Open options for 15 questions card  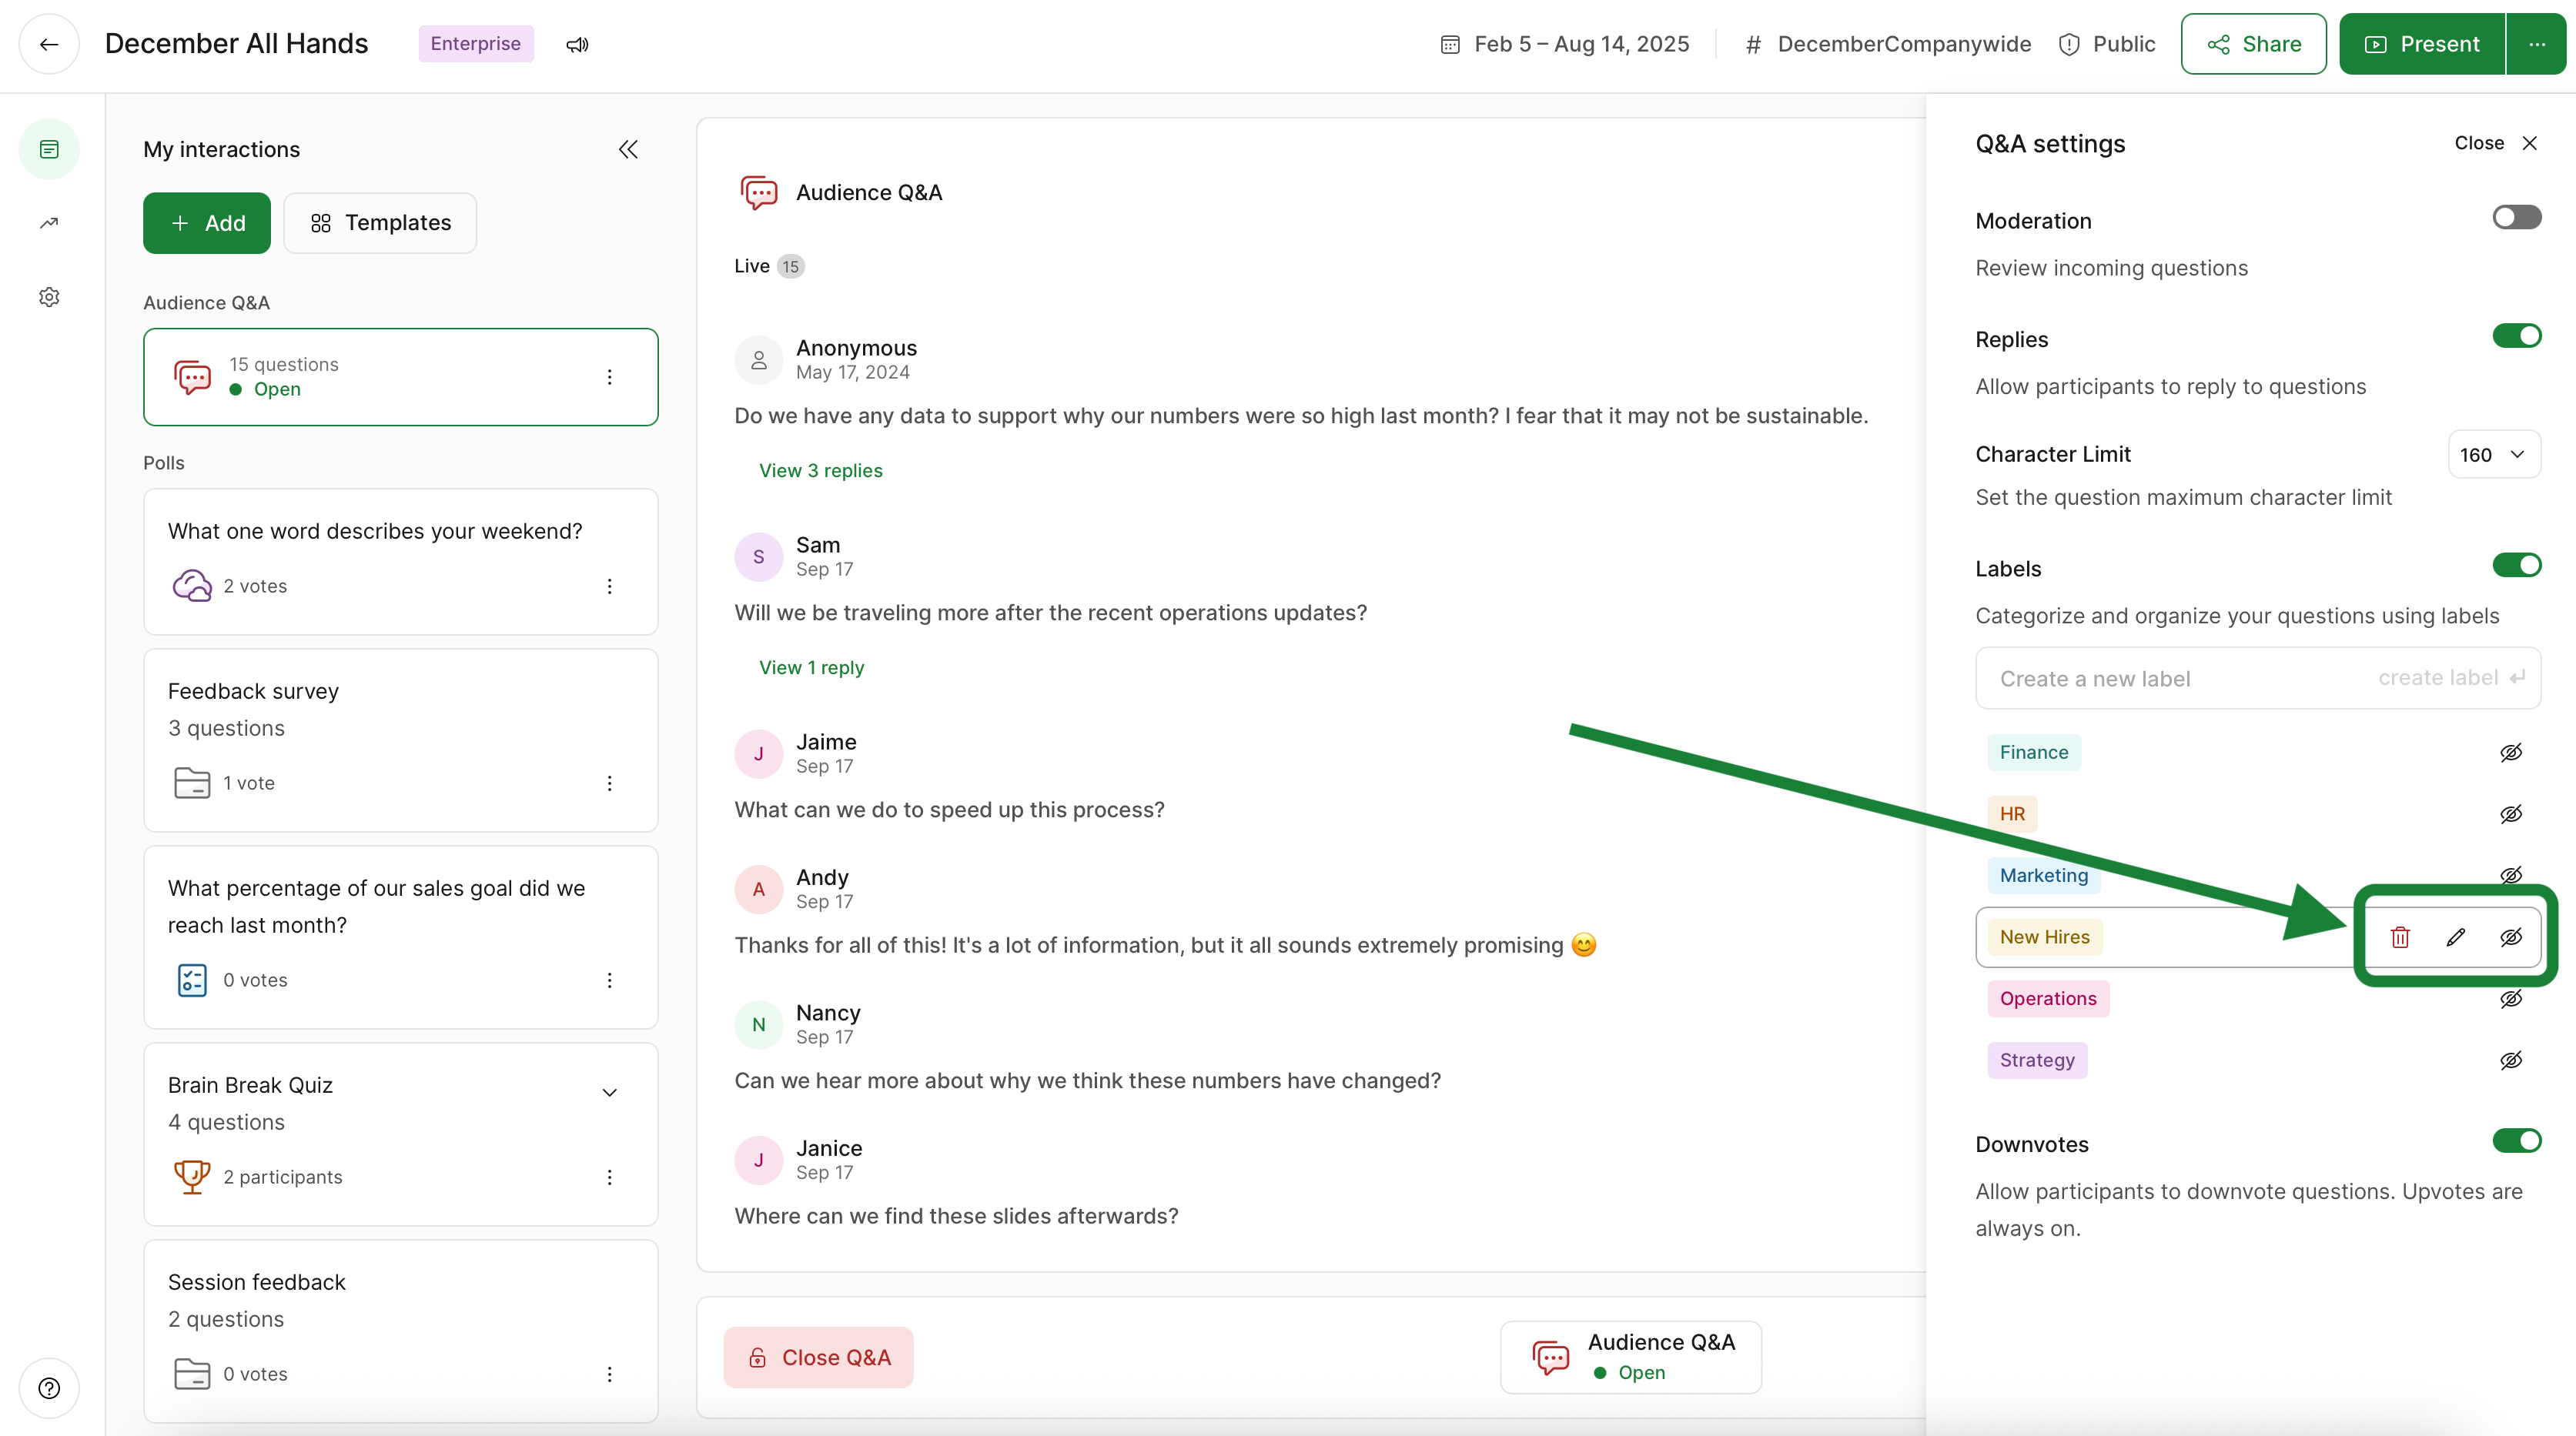coord(609,377)
